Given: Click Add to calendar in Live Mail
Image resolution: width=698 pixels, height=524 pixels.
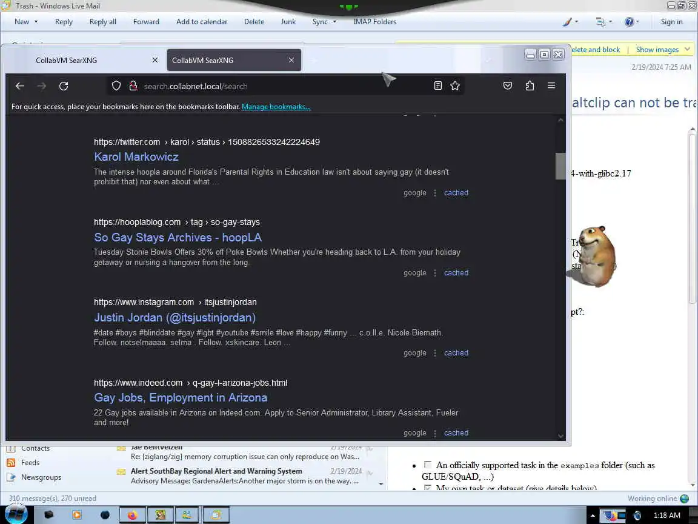Looking at the screenshot, I should click(202, 21).
